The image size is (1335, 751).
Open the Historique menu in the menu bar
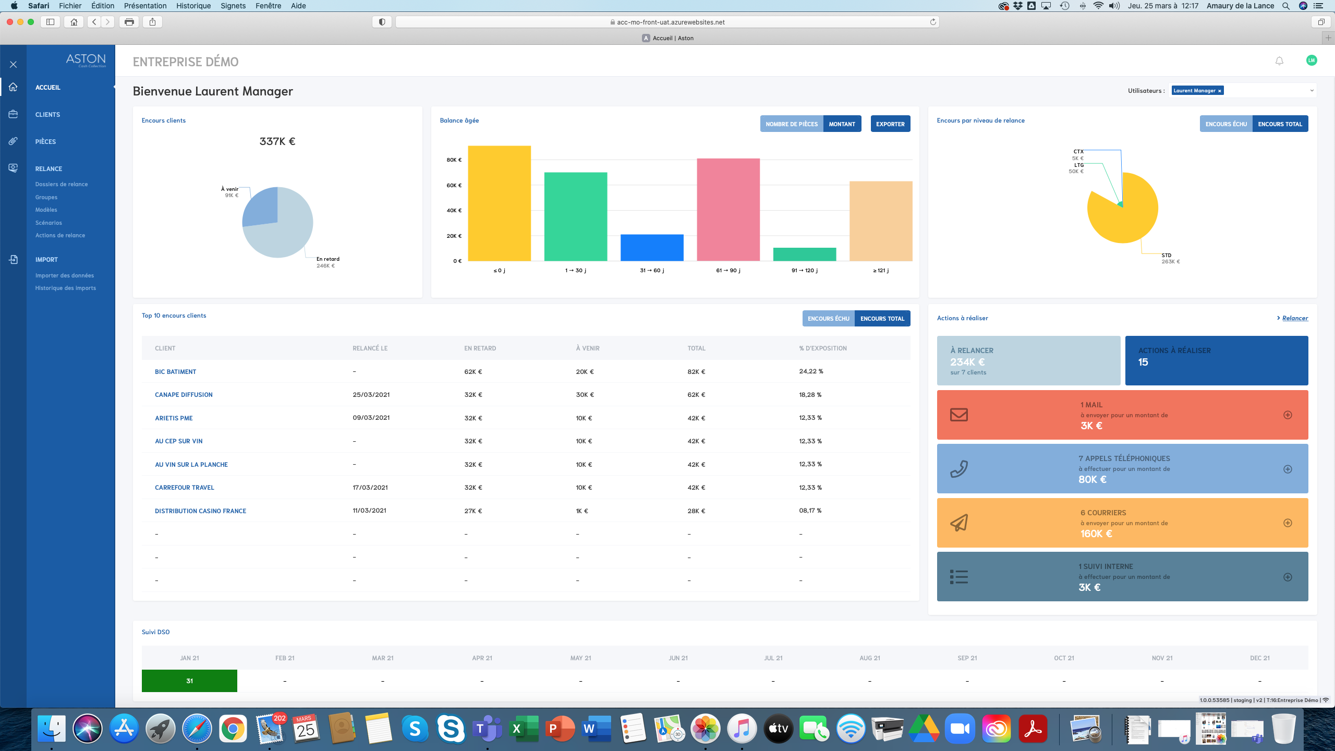(x=193, y=6)
